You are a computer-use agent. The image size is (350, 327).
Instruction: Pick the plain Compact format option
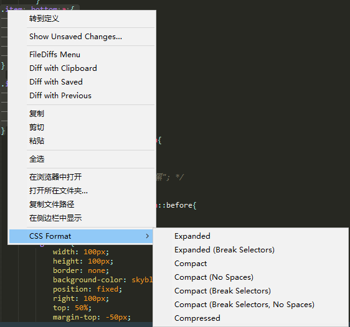coord(251,264)
